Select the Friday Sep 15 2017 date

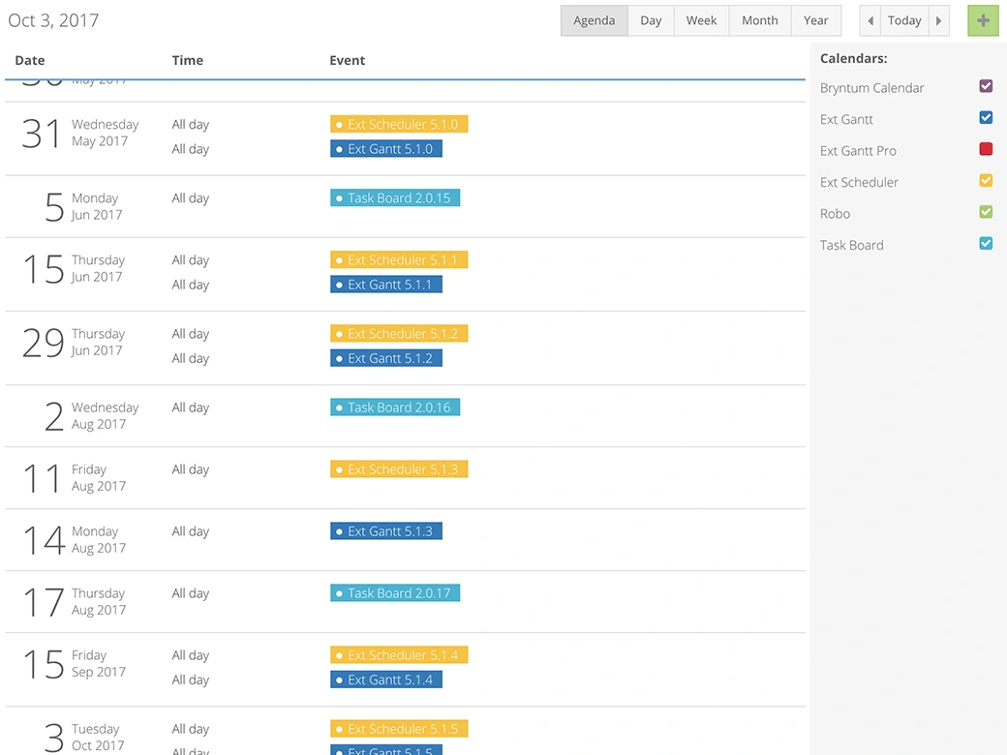[75, 664]
